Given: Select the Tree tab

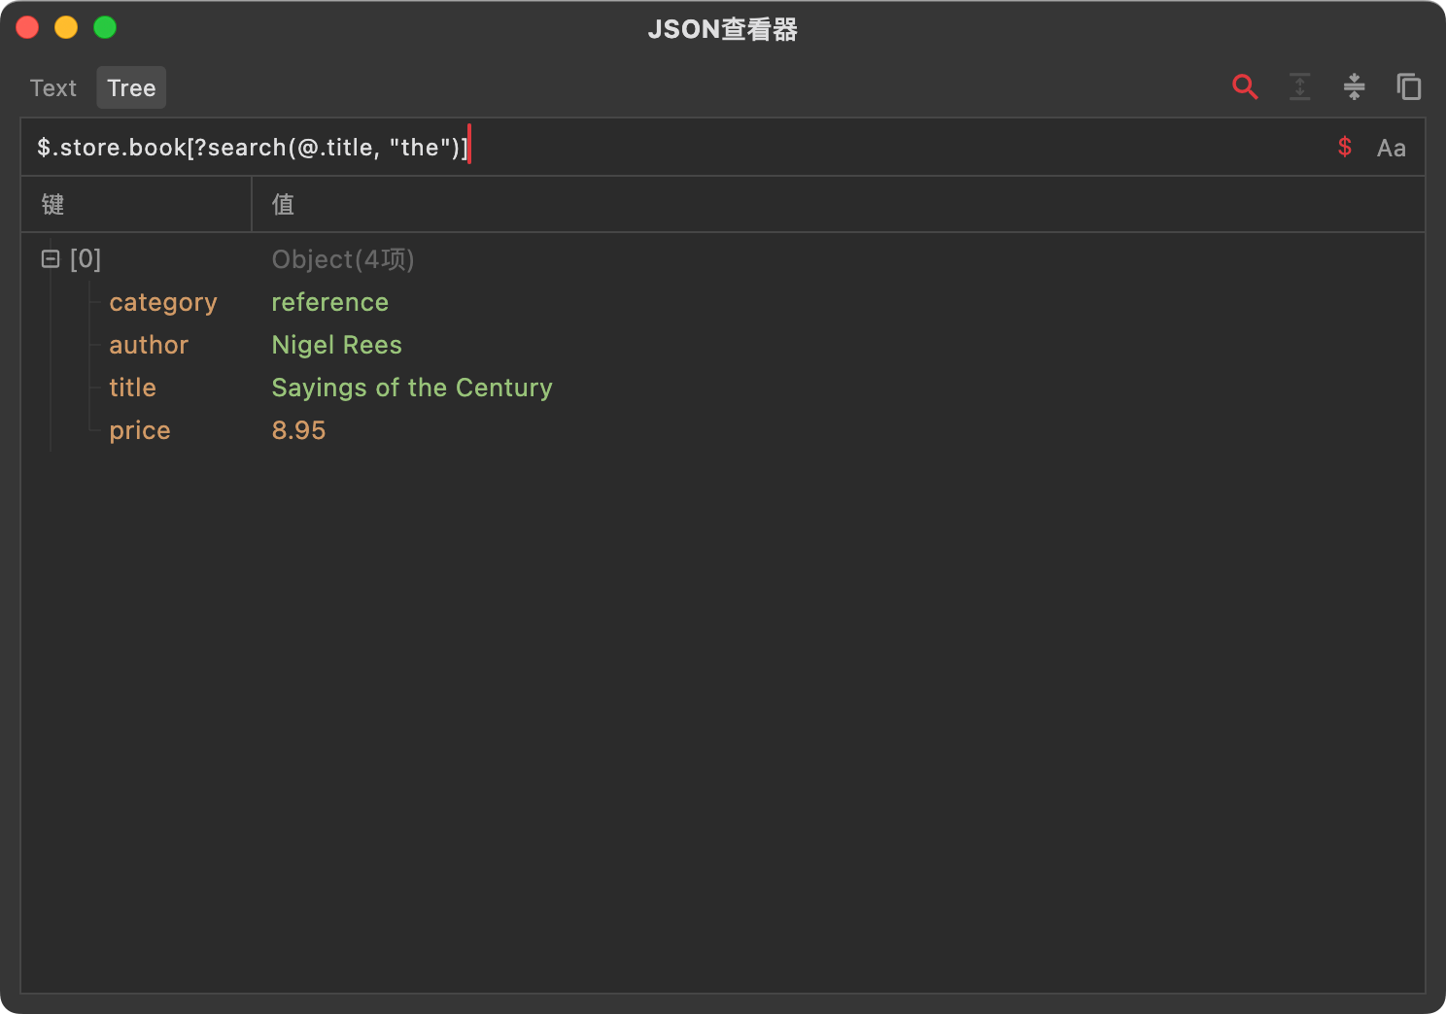Looking at the screenshot, I should tap(131, 88).
